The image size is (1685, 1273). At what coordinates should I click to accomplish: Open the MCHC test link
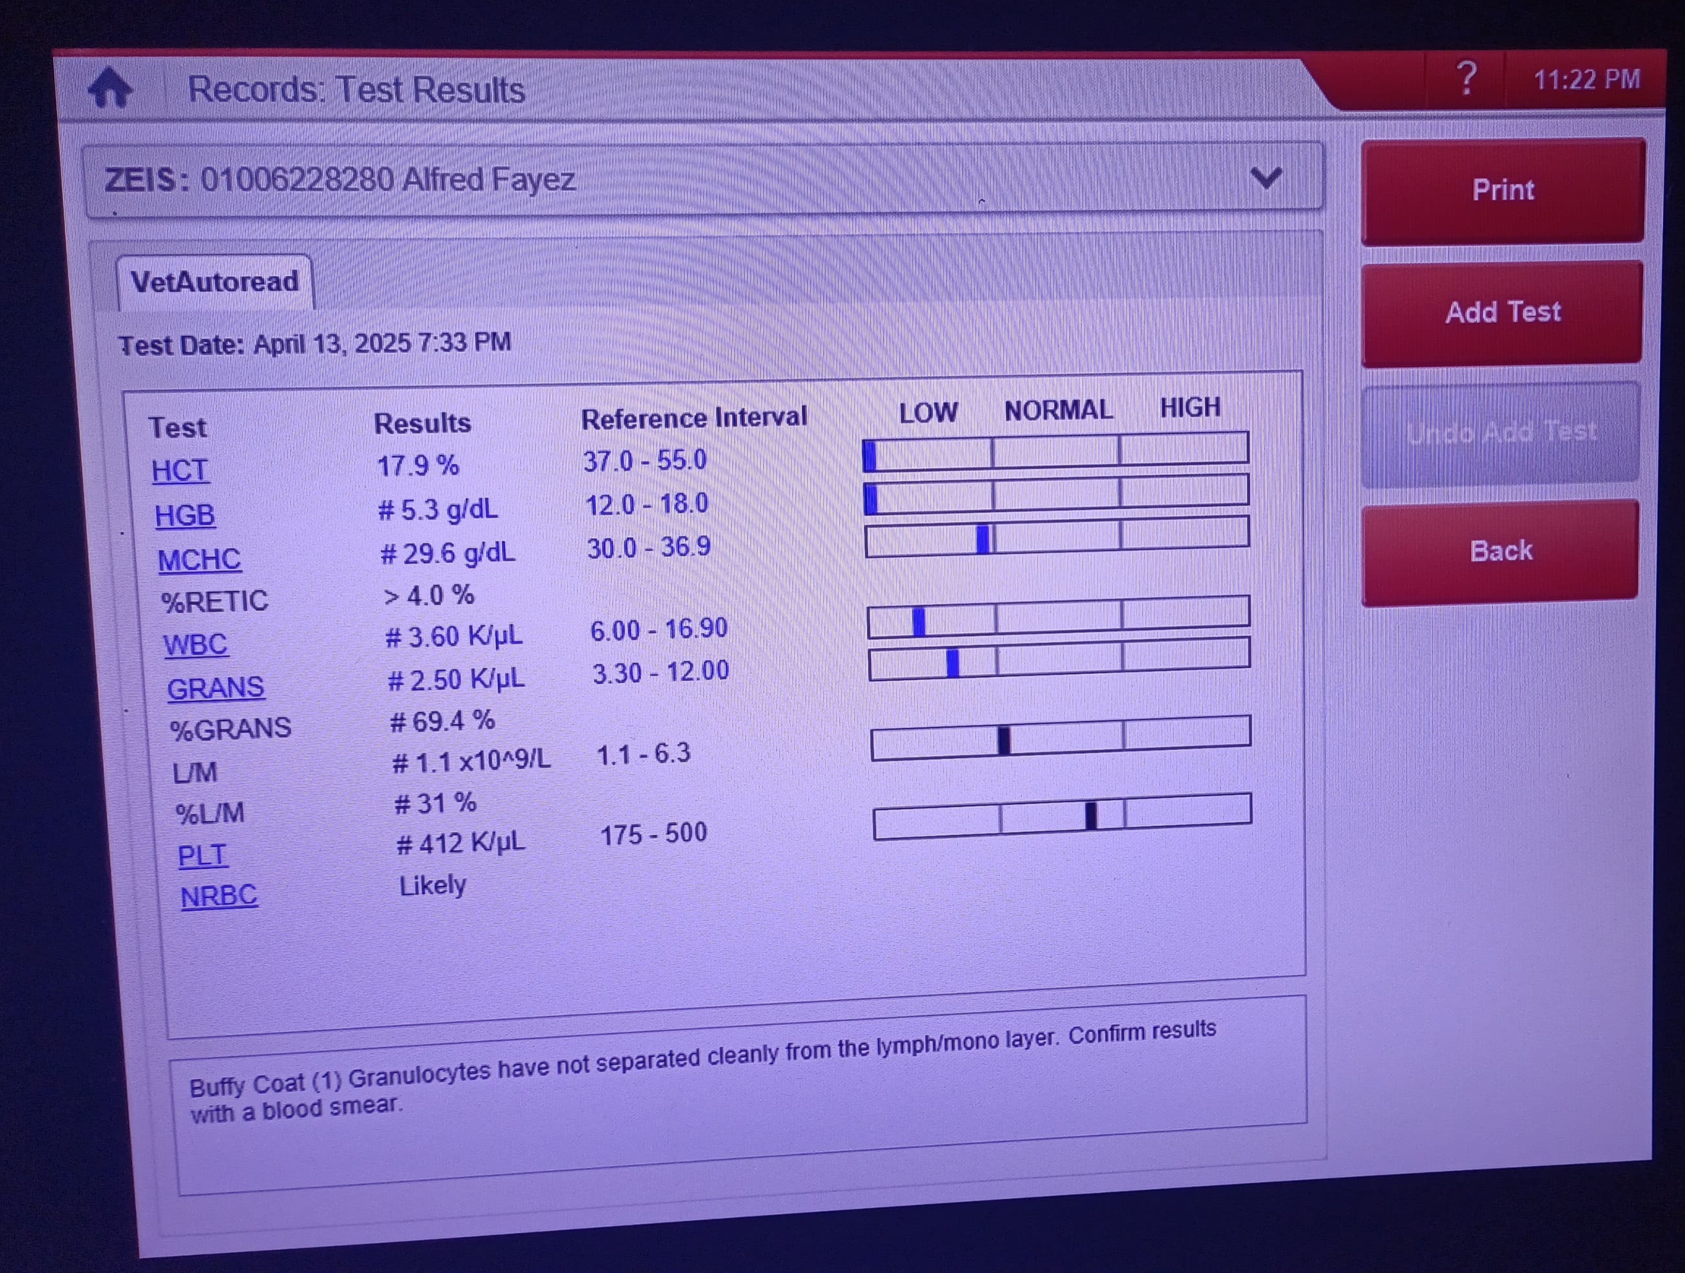200,559
